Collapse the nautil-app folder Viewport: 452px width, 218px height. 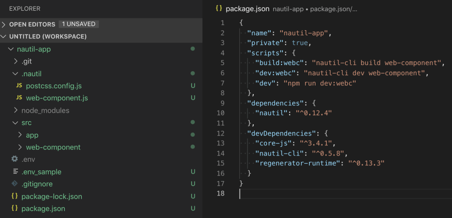[11, 49]
